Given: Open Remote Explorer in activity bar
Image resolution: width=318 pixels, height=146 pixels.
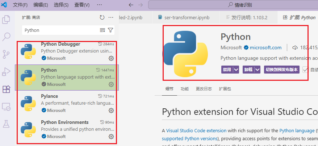Looking at the screenshot, I should (6, 107).
